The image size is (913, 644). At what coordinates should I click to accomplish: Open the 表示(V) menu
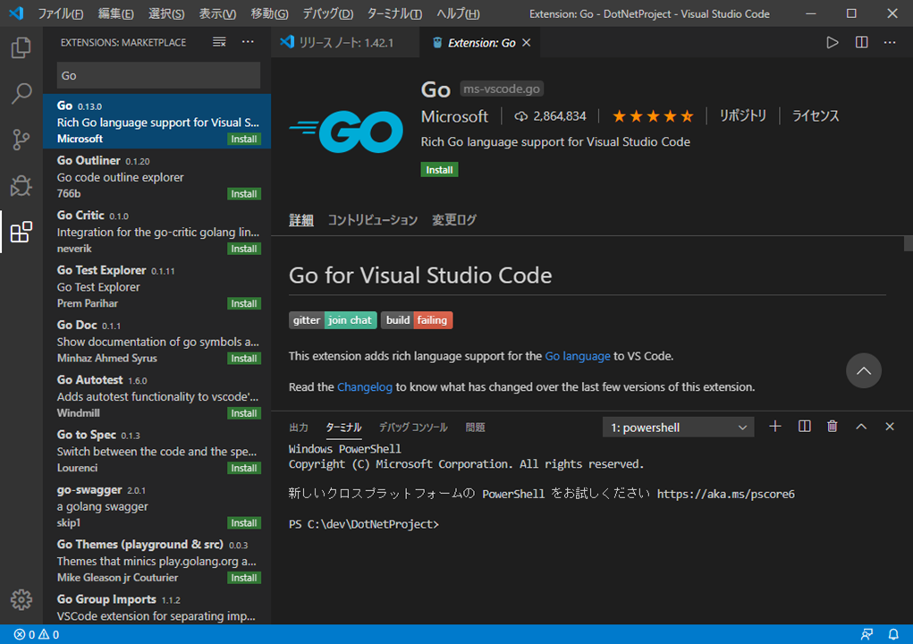point(218,13)
